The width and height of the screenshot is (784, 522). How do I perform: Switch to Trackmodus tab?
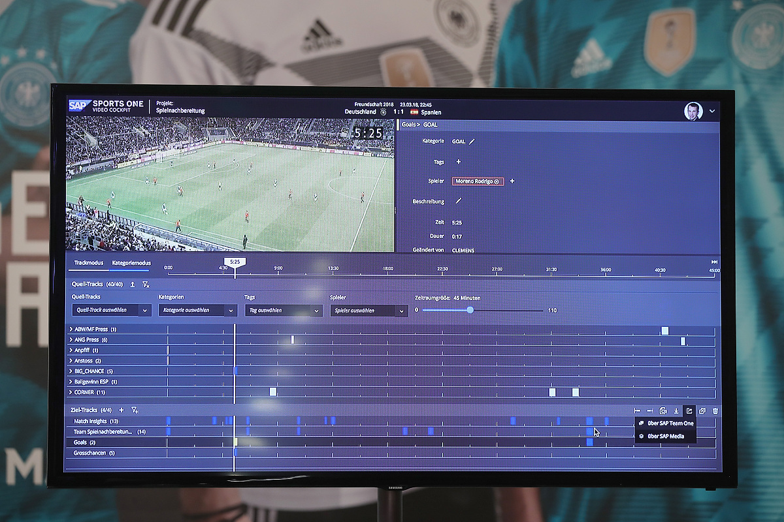[89, 263]
